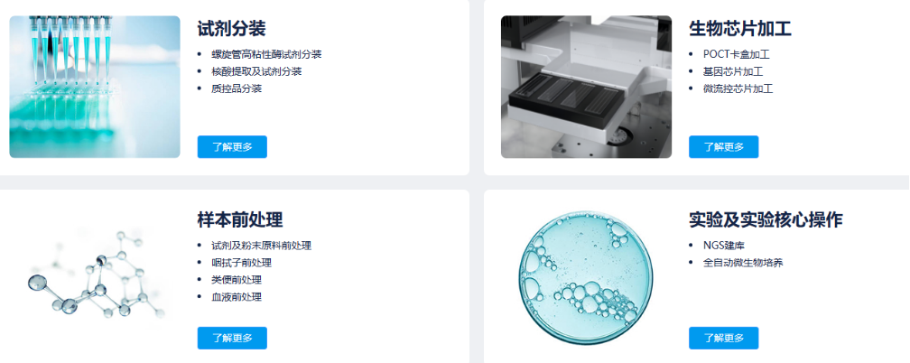This screenshot has height=363, width=910.
Task: Click 咽拭子前处理 list item
Action: tap(241, 263)
